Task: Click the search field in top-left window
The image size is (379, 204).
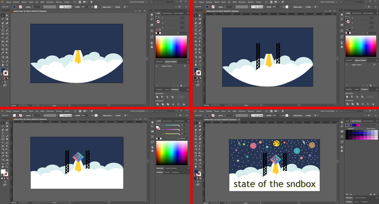Action: click(162, 2)
